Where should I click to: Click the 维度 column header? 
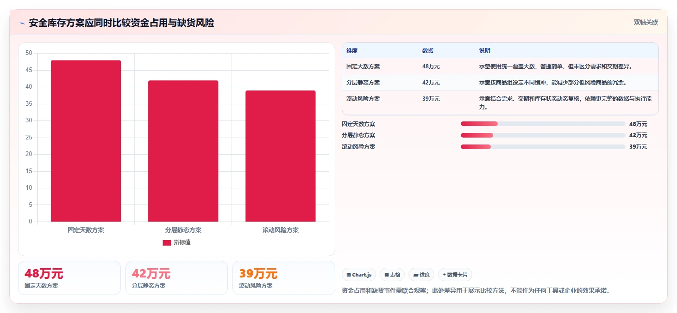352,51
